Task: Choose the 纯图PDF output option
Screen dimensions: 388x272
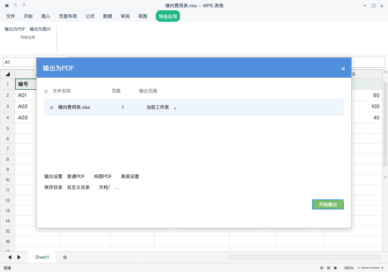Action: (103, 176)
